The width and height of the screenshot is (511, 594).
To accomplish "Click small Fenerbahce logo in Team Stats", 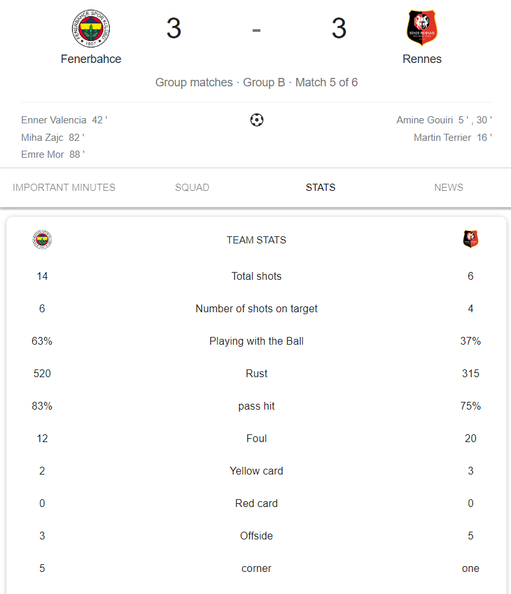I will pos(42,240).
